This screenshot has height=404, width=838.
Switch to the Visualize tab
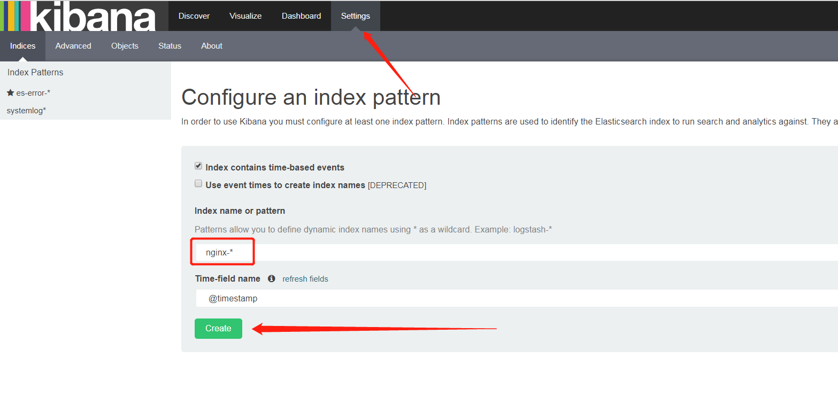245,15
